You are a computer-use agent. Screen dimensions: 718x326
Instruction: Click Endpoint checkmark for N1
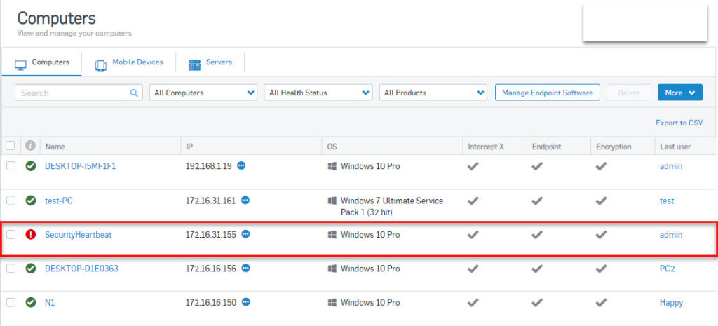click(x=537, y=302)
